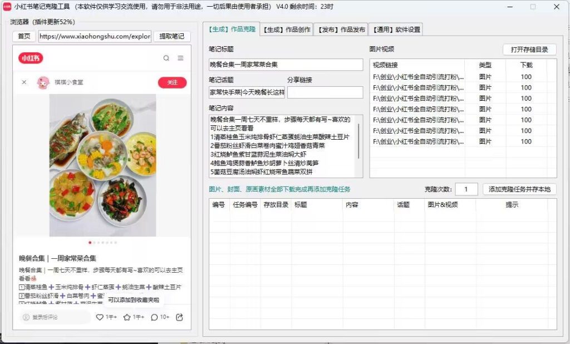570x344 pixels.
Task: Open comments via speech bubble icon
Action: [154, 317]
